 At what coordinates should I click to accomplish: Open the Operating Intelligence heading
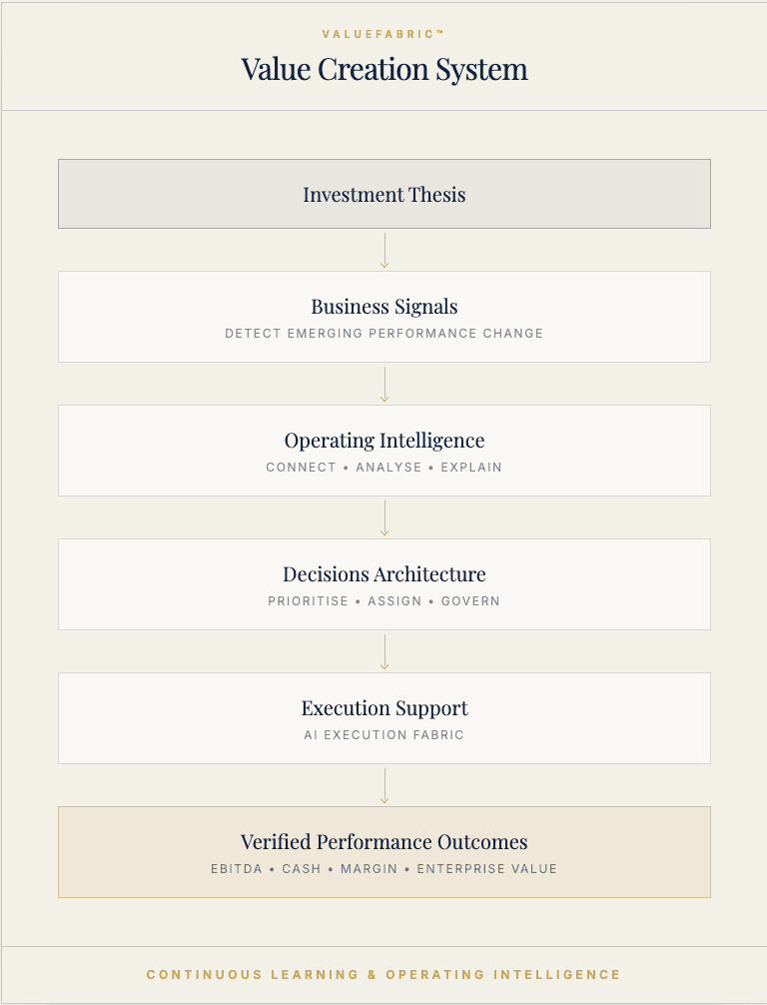click(384, 441)
